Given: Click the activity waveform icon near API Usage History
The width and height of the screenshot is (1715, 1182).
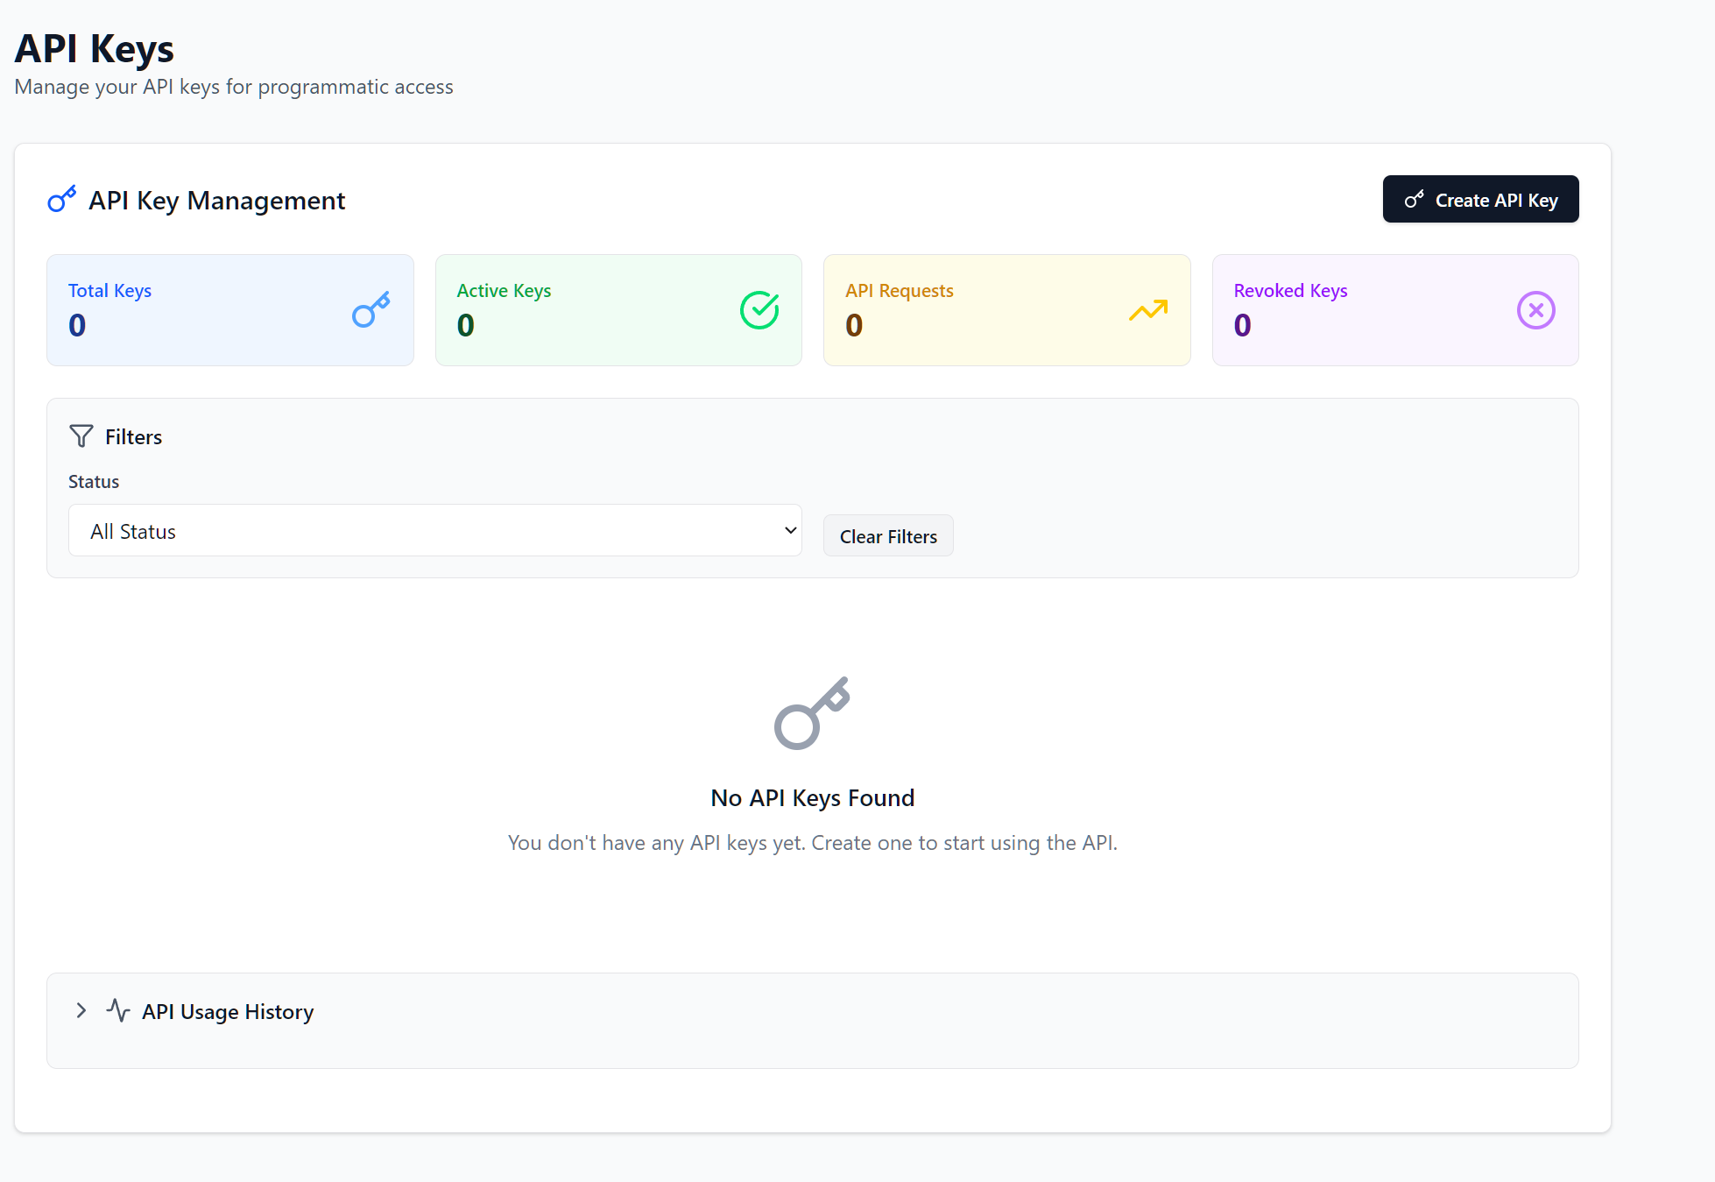Looking at the screenshot, I should tap(117, 1010).
